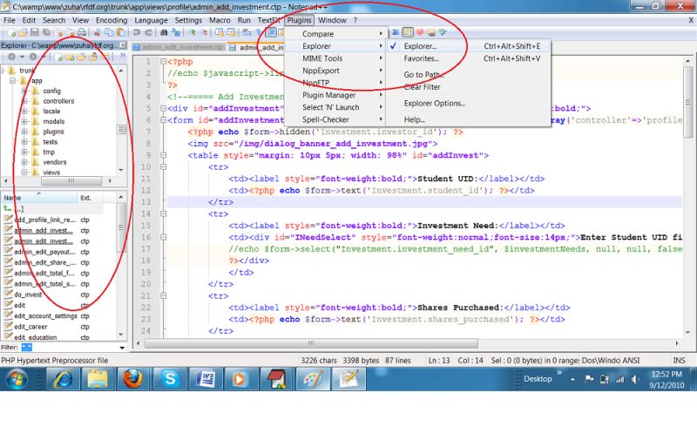Screen dimensions: 697x440
Task: Open Skype from the taskbar
Action: [x=169, y=379]
